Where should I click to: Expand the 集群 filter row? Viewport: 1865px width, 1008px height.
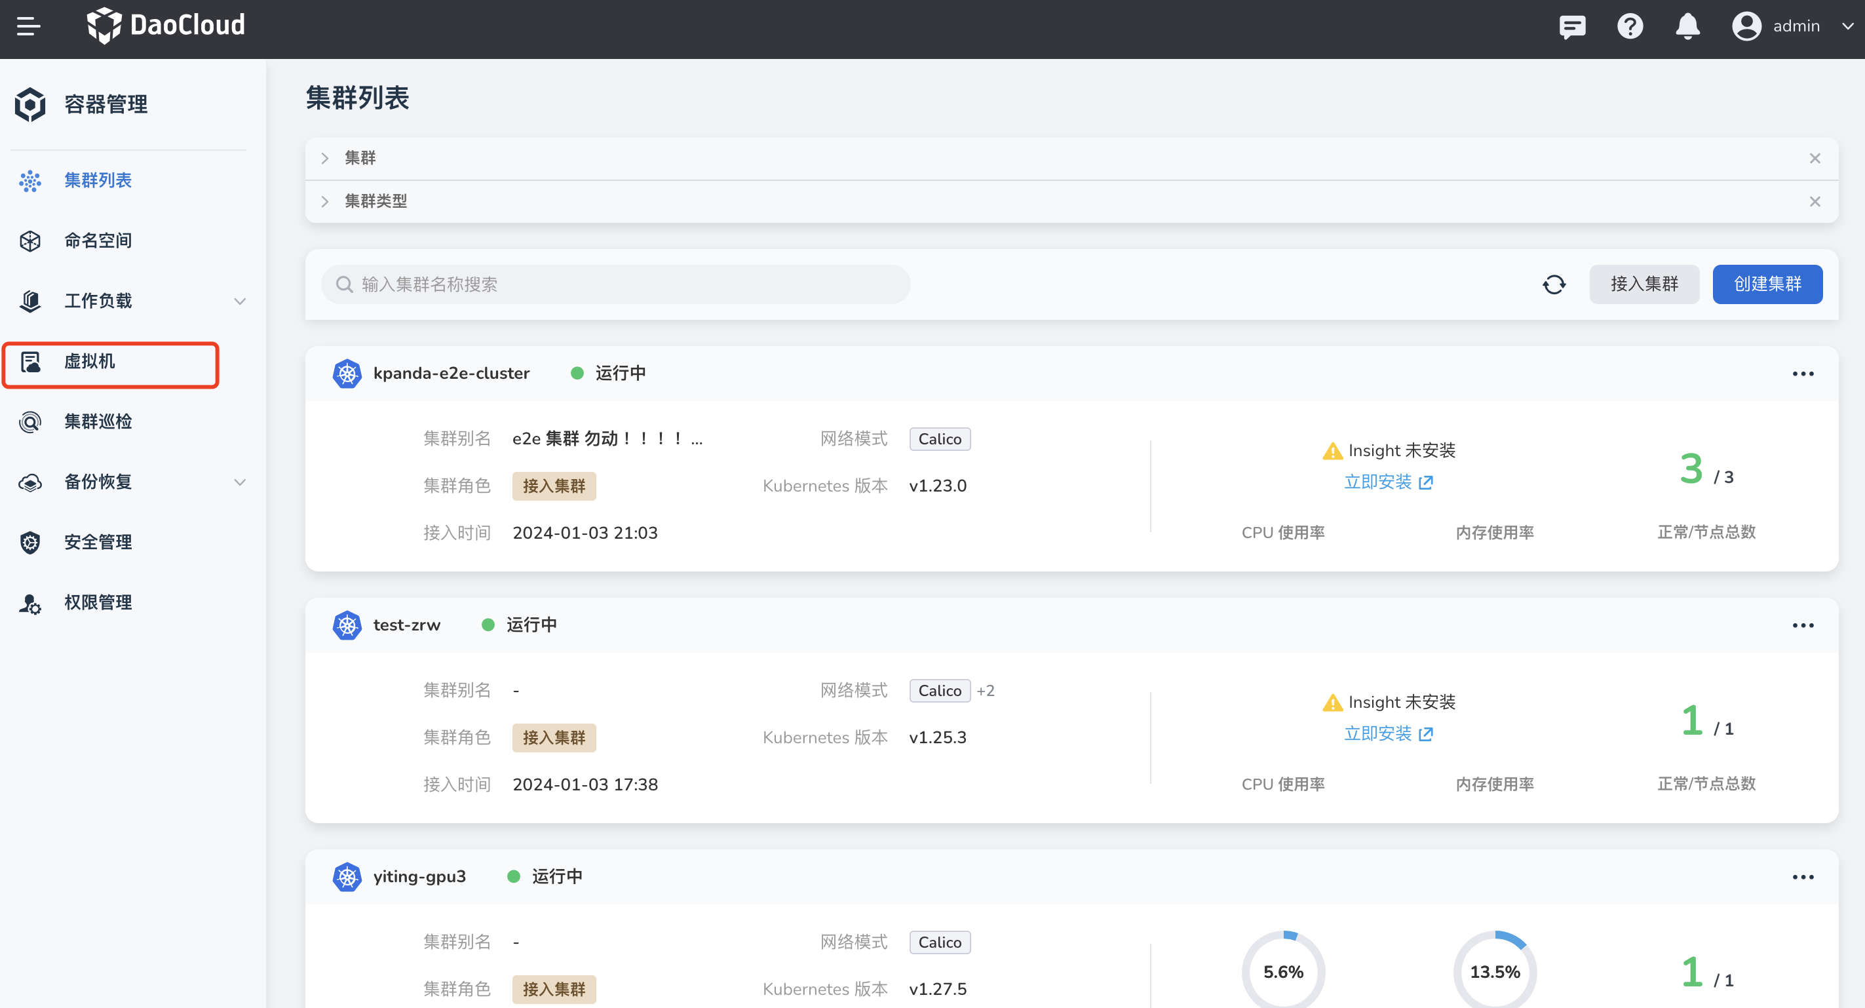point(325,158)
